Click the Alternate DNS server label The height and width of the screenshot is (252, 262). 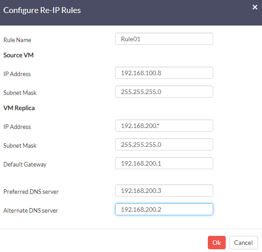coord(31,210)
